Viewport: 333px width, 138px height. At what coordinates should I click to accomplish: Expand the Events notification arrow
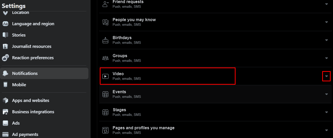click(x=327, y=94)
